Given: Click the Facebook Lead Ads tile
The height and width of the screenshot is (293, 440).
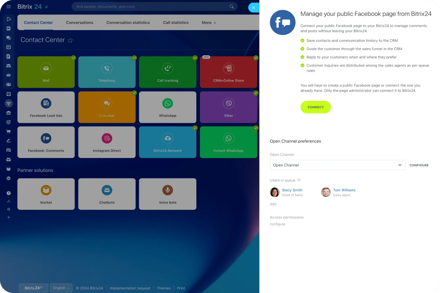Looking at the screenshot, I should 46,107.
